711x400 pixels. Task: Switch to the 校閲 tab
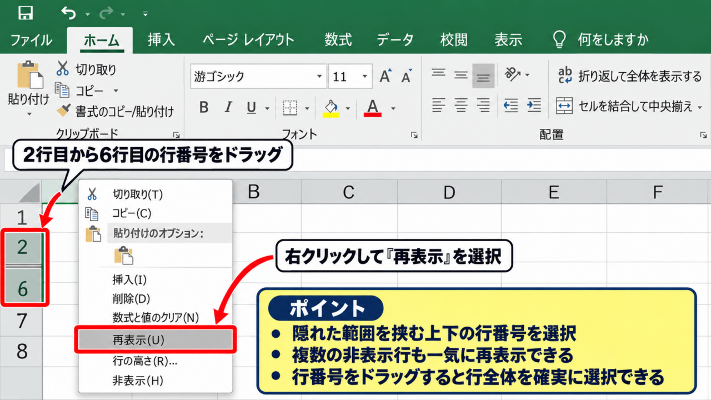click(453, 40)
